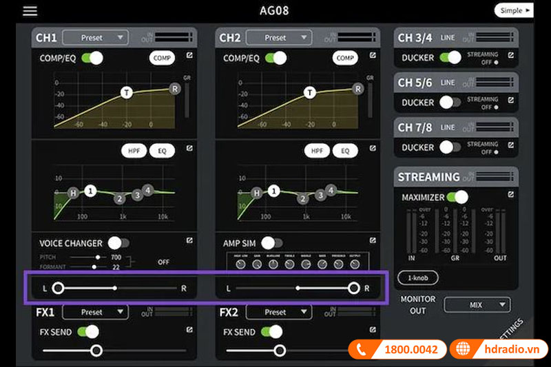
Task: Select CH2 compressor threshold T handle
Action: tap(309, 92)
